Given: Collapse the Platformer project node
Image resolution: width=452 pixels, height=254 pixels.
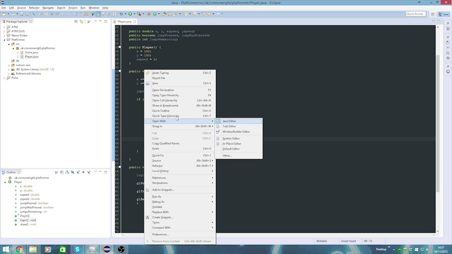Looking at the screenshot, I should (x=4, y=40).
